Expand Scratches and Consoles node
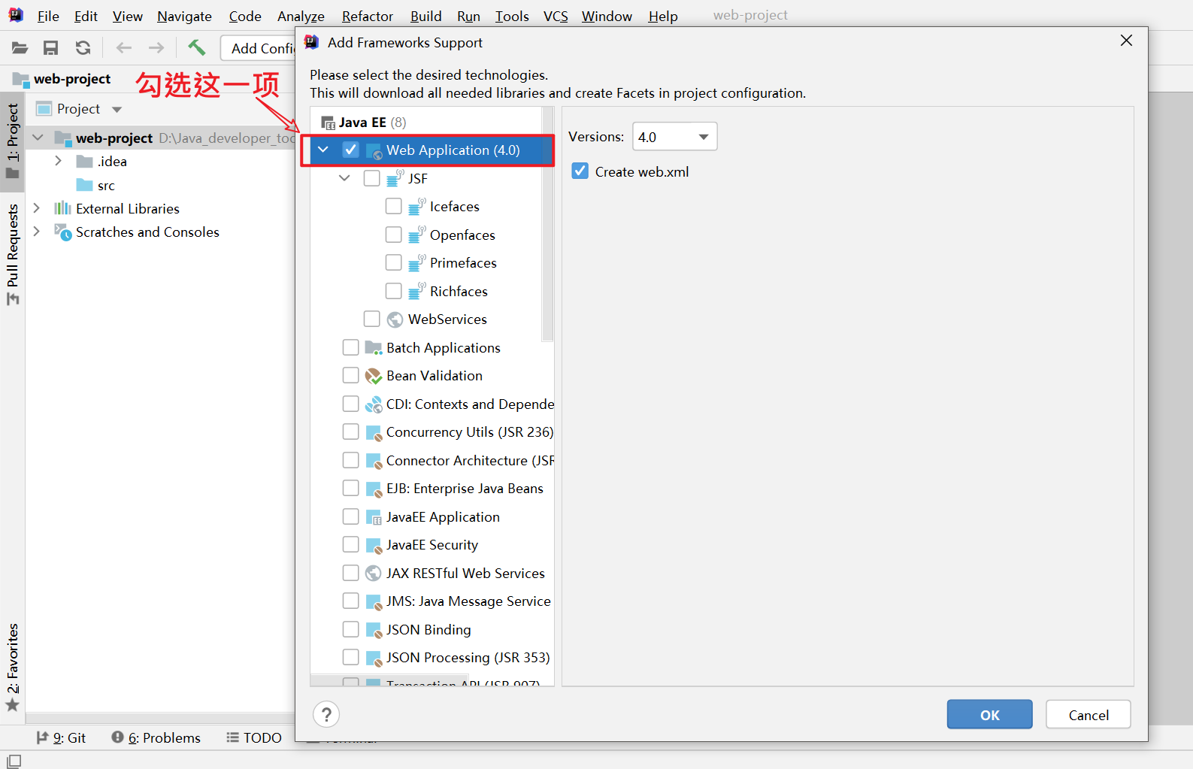The width and height of the screenshot is (1193, 769). 36,232
